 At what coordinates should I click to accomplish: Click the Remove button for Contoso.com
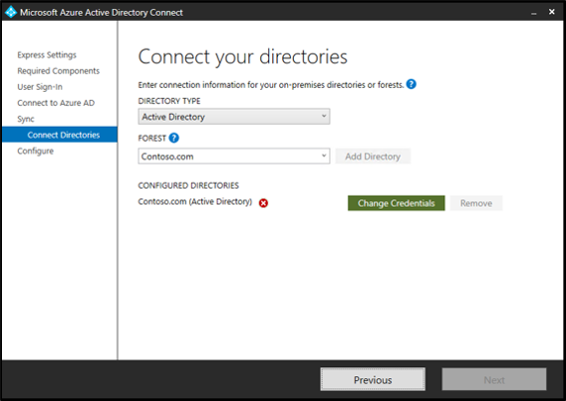pyautogui.click(x=476, y=203)
